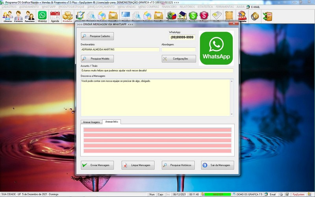Open the ESTATÍSTICA menu
This screenshot has height=197, width=315.
(x=205, y=7)
